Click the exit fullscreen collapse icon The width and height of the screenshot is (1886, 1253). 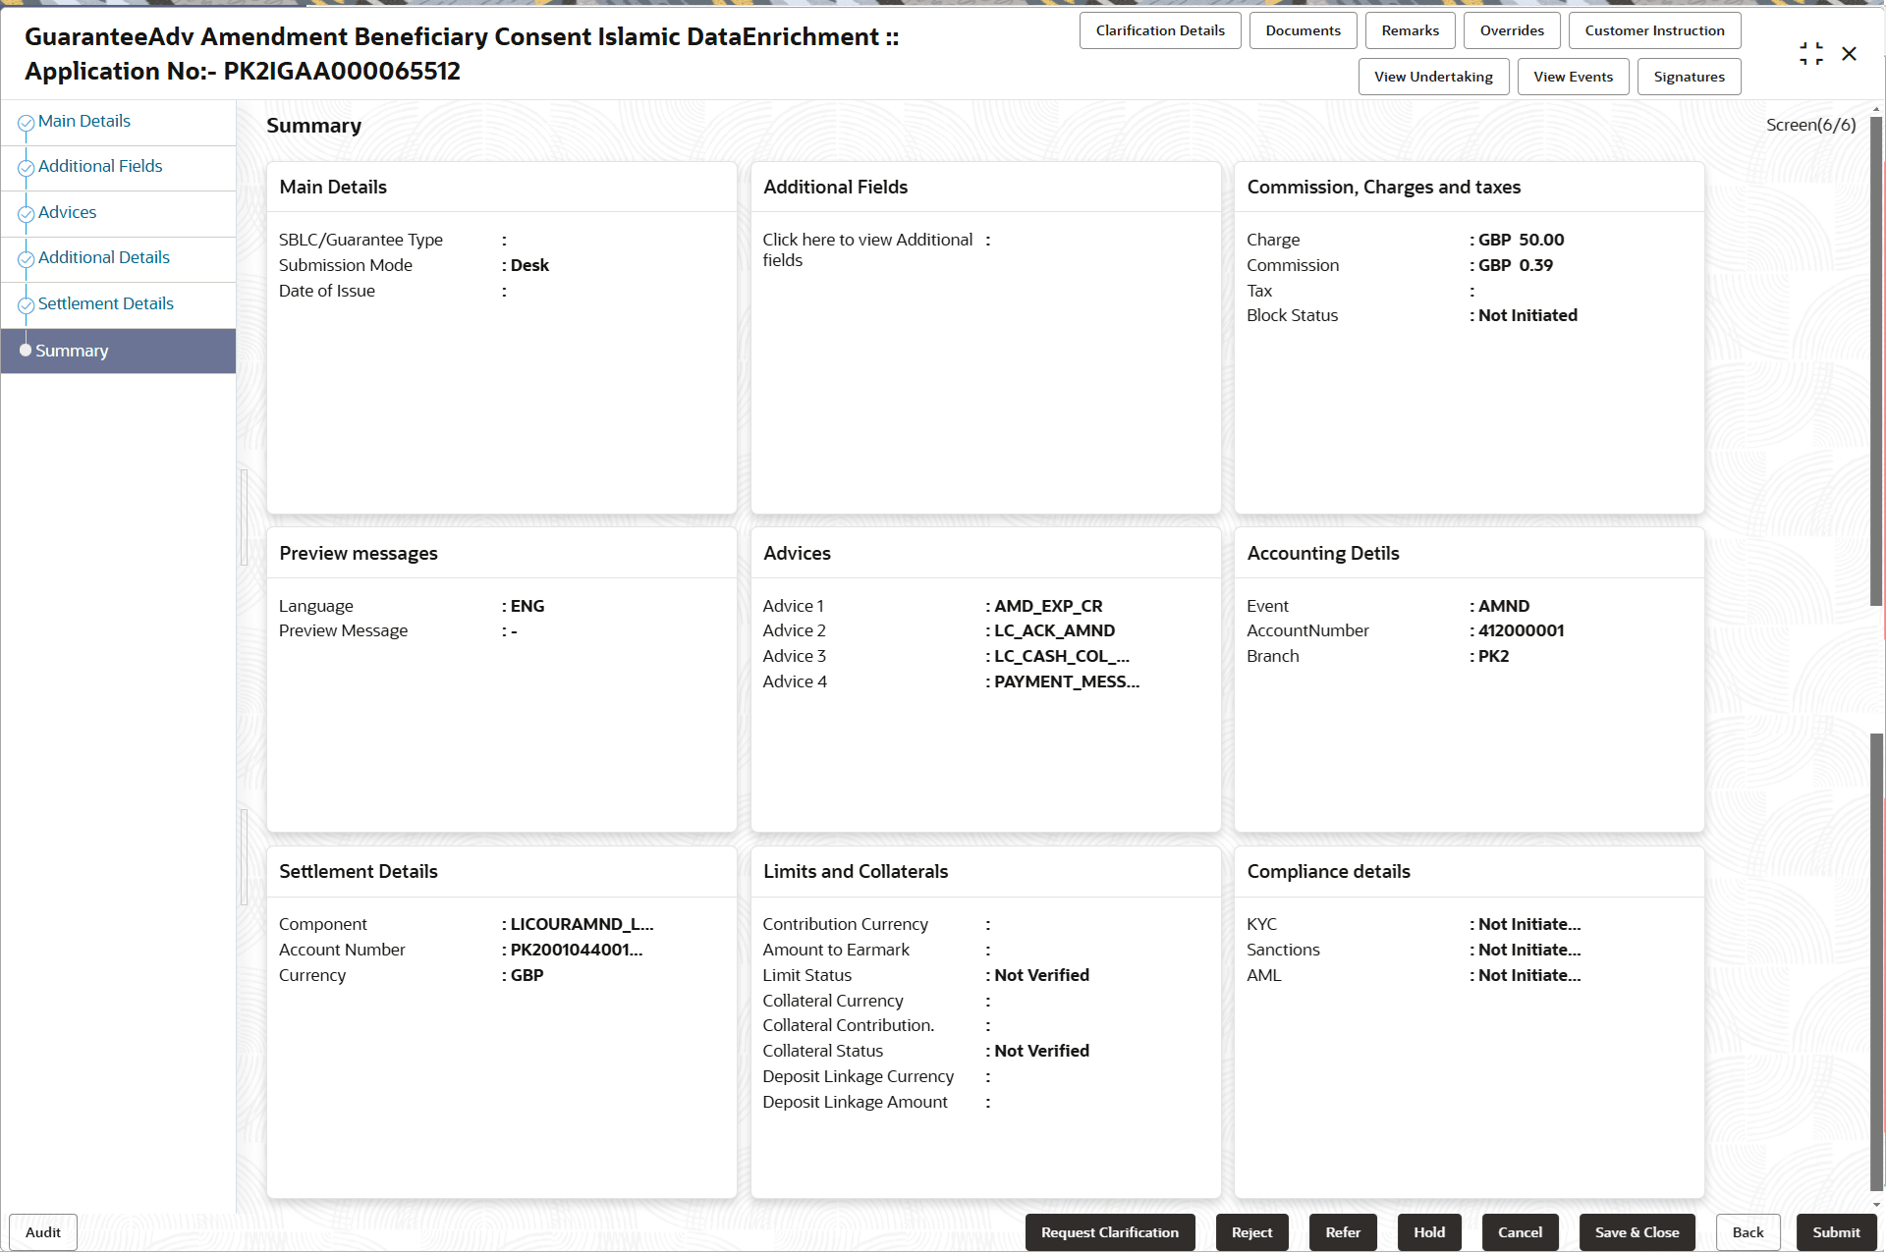tap(1810, 54)
